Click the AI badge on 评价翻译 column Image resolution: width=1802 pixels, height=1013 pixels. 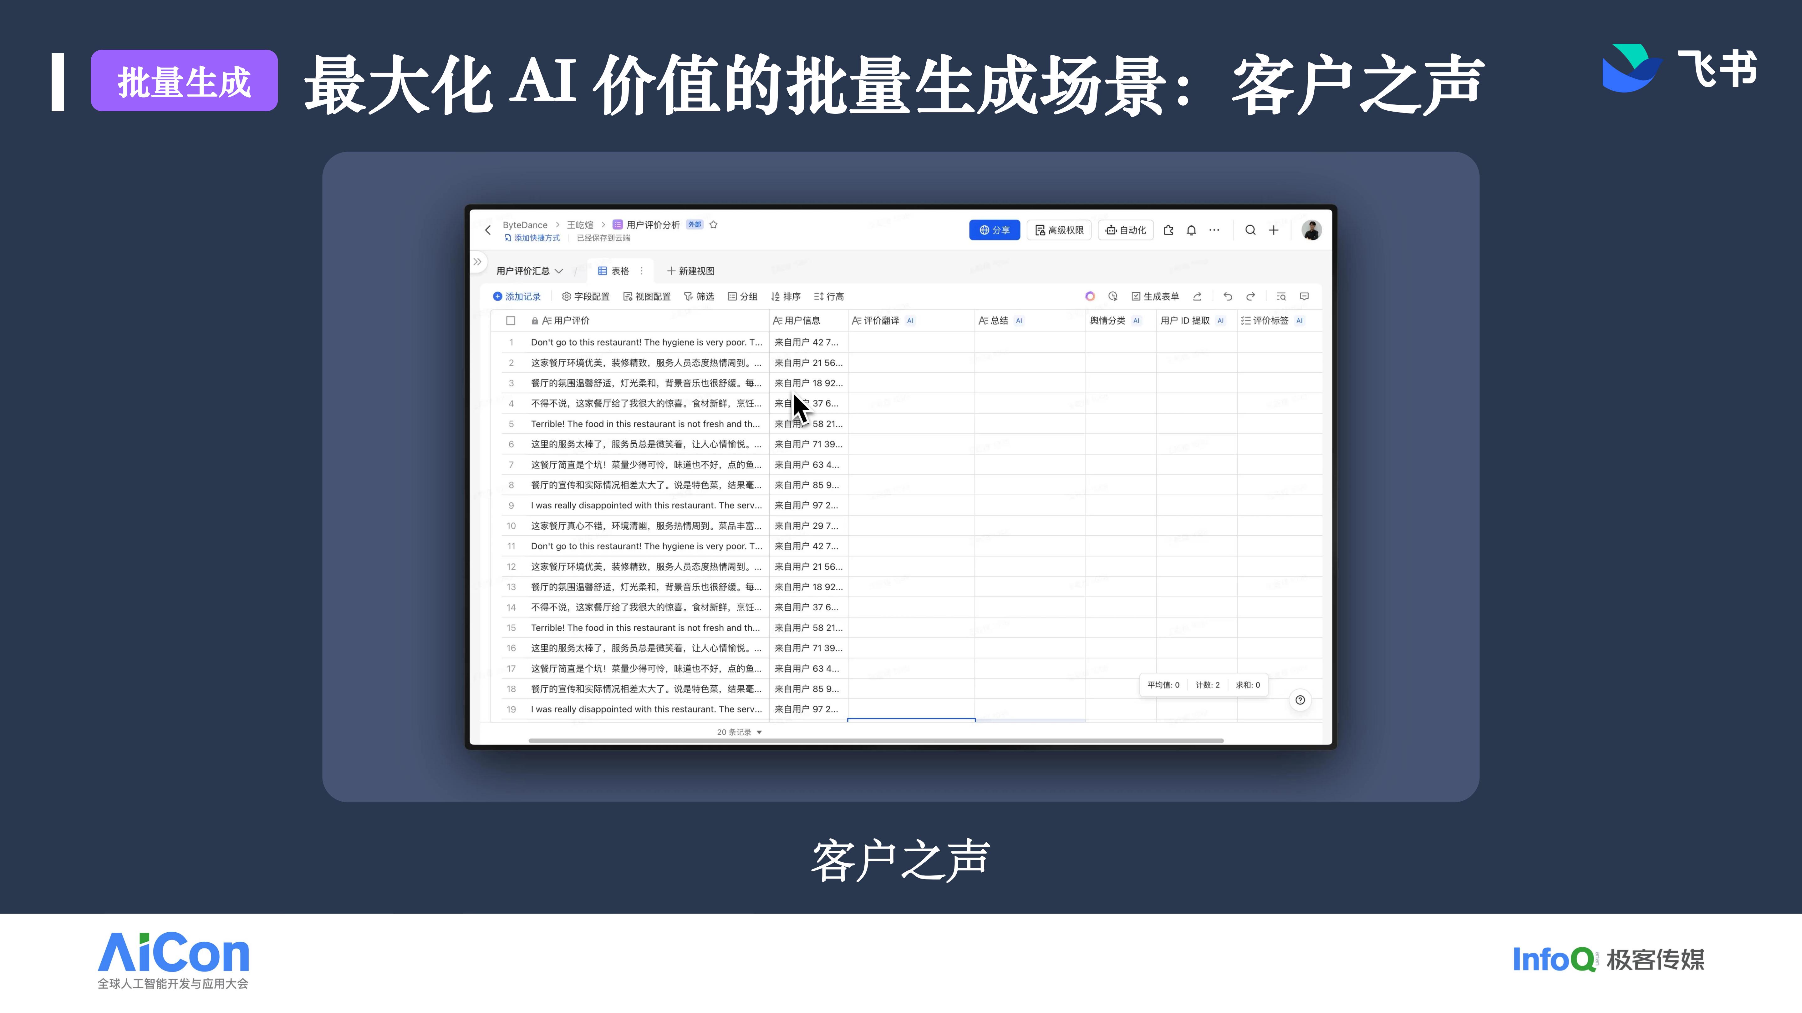[910, 321]
